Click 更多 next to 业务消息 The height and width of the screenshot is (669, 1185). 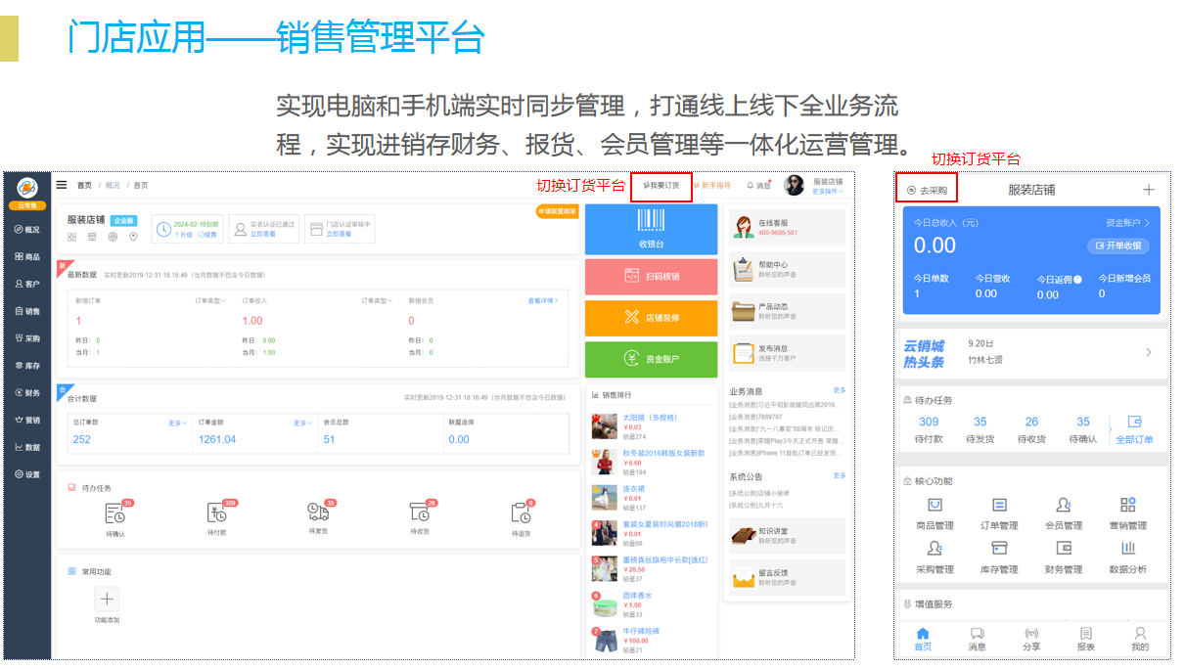tap(840, 390)
